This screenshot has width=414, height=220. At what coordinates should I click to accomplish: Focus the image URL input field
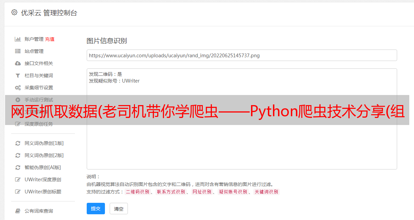pyautogui.click(x=242, y=55)
